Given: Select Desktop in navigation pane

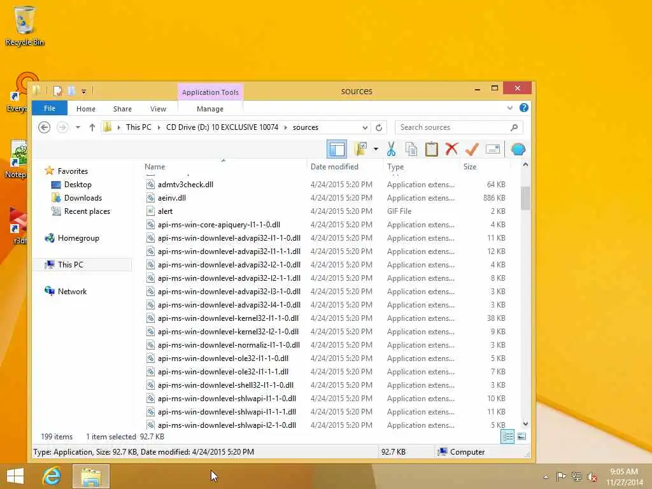Looking at the screenshot, I should [x=78, y=184].
